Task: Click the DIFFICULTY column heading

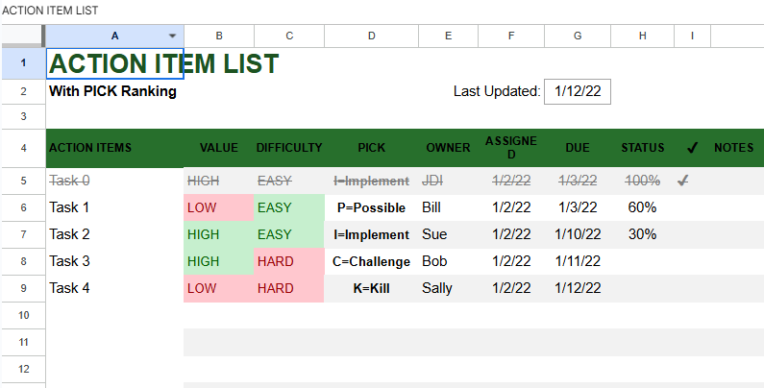Action: 289,148
